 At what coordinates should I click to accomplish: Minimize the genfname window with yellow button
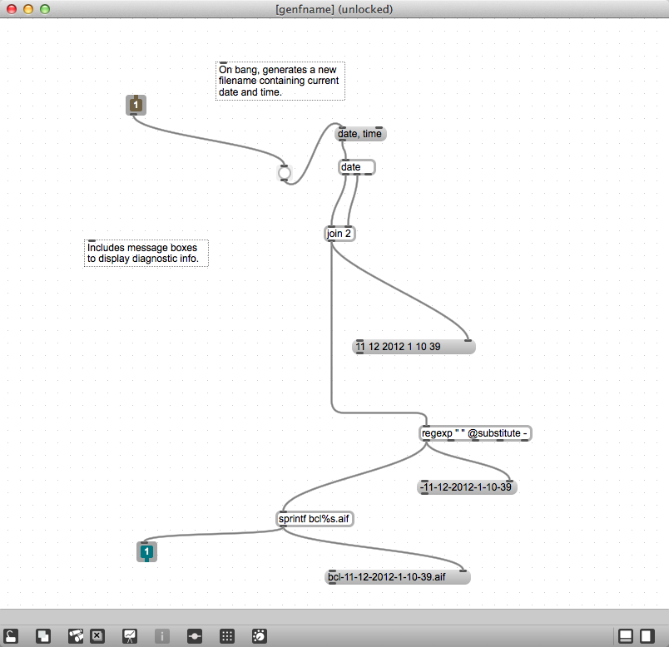click(28, 9)
